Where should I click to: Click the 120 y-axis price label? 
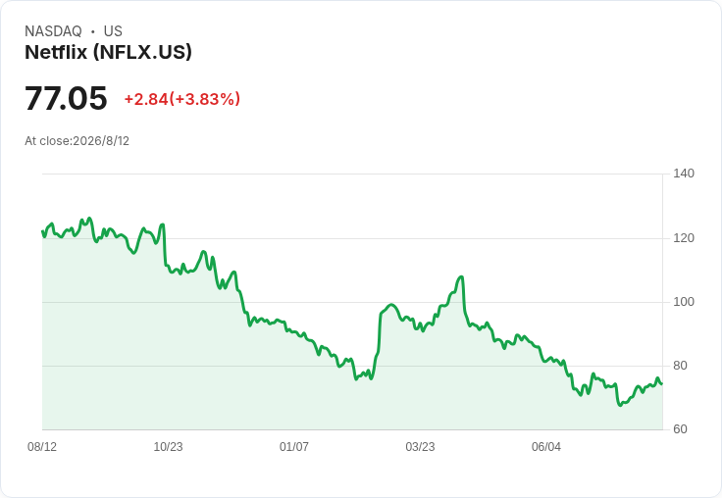[684, 238]
